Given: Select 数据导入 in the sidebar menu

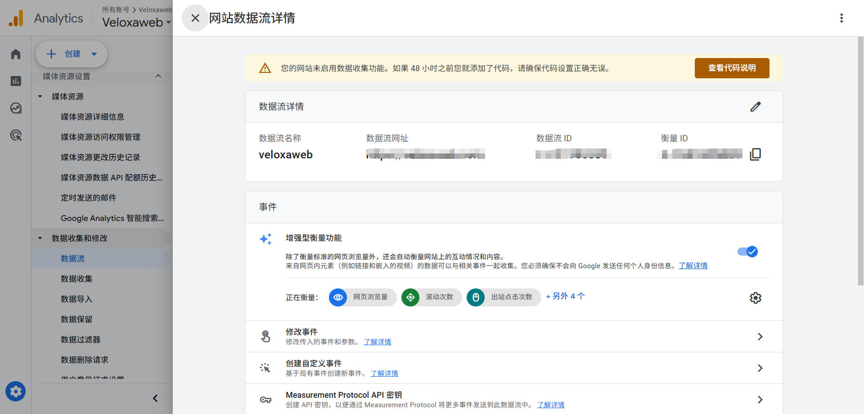Looking at the screenshot, I should 76,299.
